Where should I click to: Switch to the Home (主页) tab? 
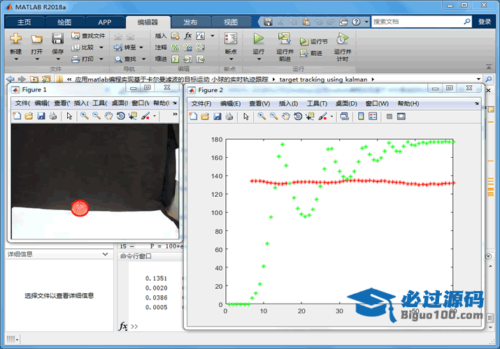[x=24, y=22]
